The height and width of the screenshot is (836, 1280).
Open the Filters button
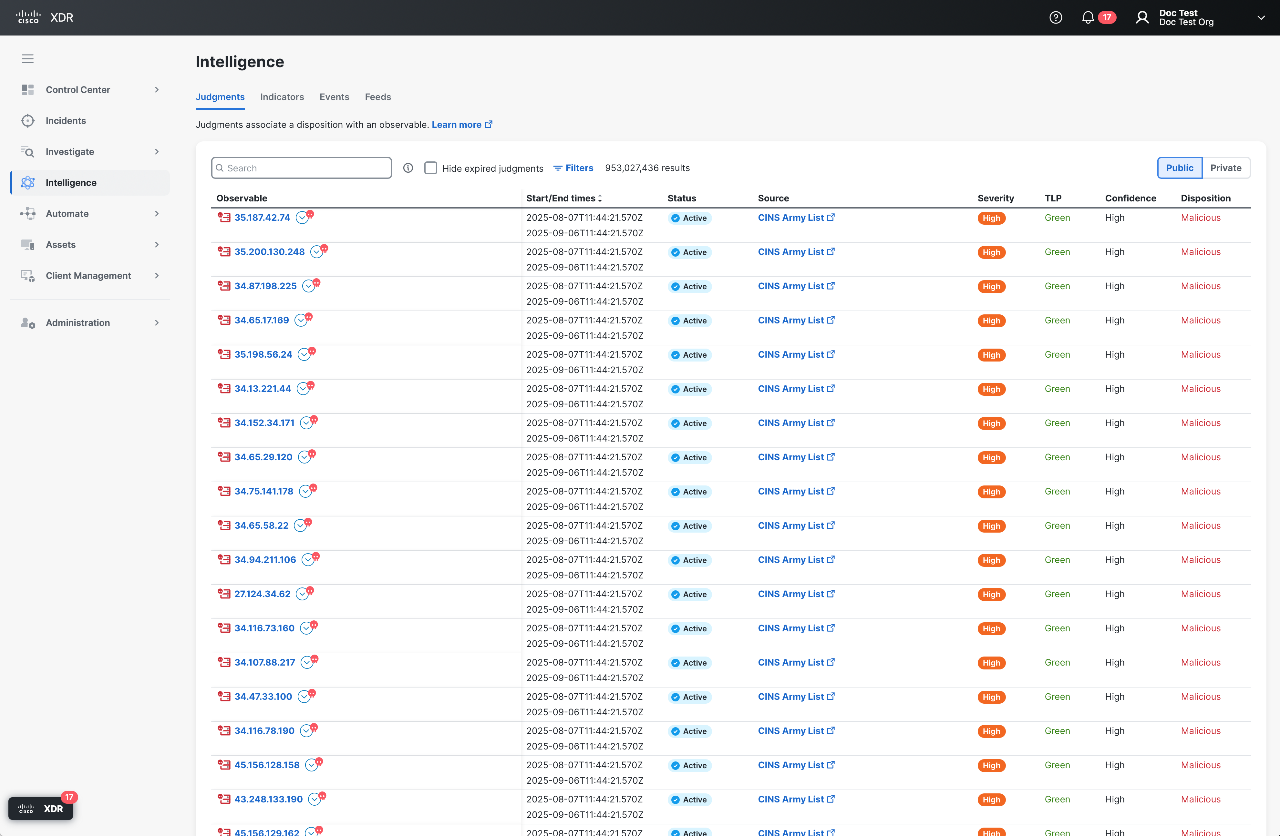tap(573, 168)
